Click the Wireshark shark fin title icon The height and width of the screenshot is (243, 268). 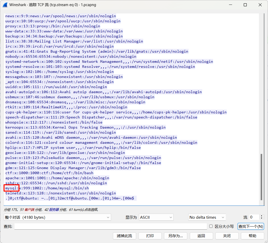[5, 5]
